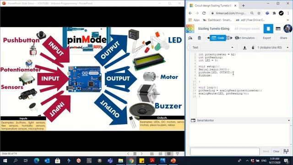Click the tinkercad.com address bar

click(231, 13)
